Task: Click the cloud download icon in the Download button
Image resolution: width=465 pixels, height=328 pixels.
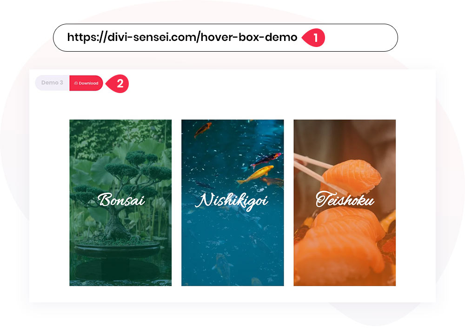Action: pos(76,83)
